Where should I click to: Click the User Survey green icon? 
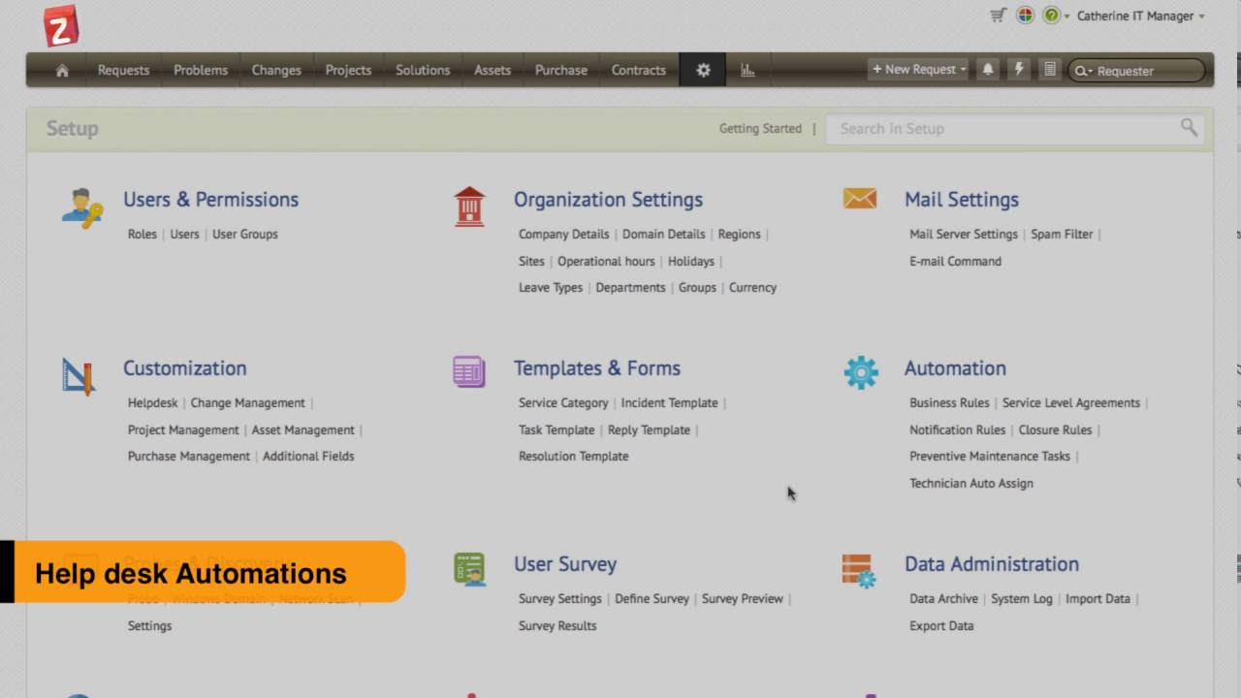[x=469, y=569]
